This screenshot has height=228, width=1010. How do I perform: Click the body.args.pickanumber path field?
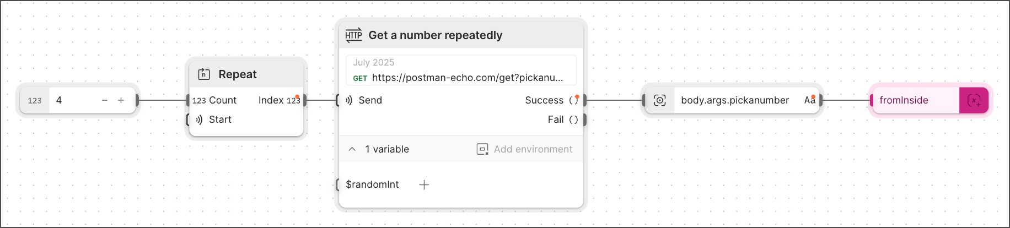pyautogui.click(x=735, y=100)
